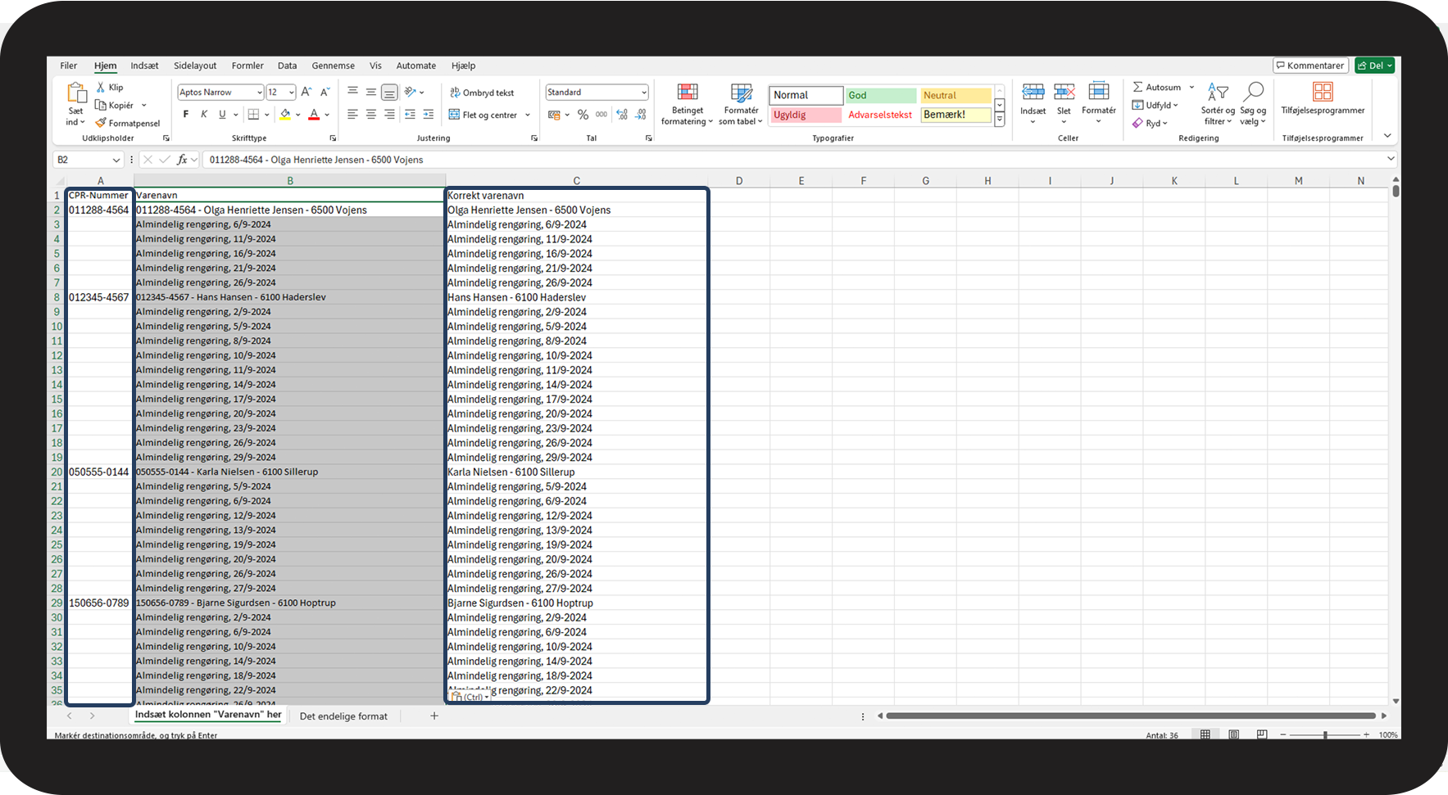
Task: Toggle italic formatting (K)
Action: point(204,115)
